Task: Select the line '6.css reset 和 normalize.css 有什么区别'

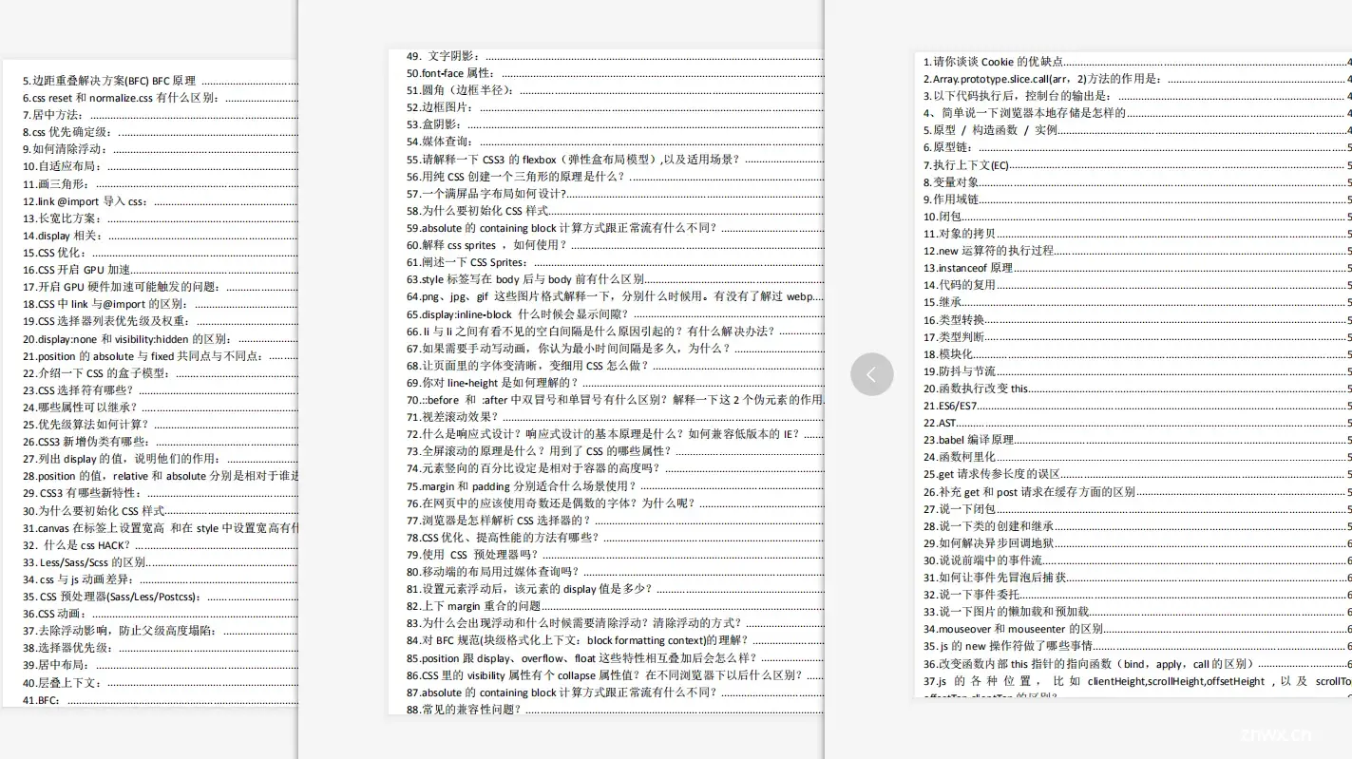Action: point(160,98)
